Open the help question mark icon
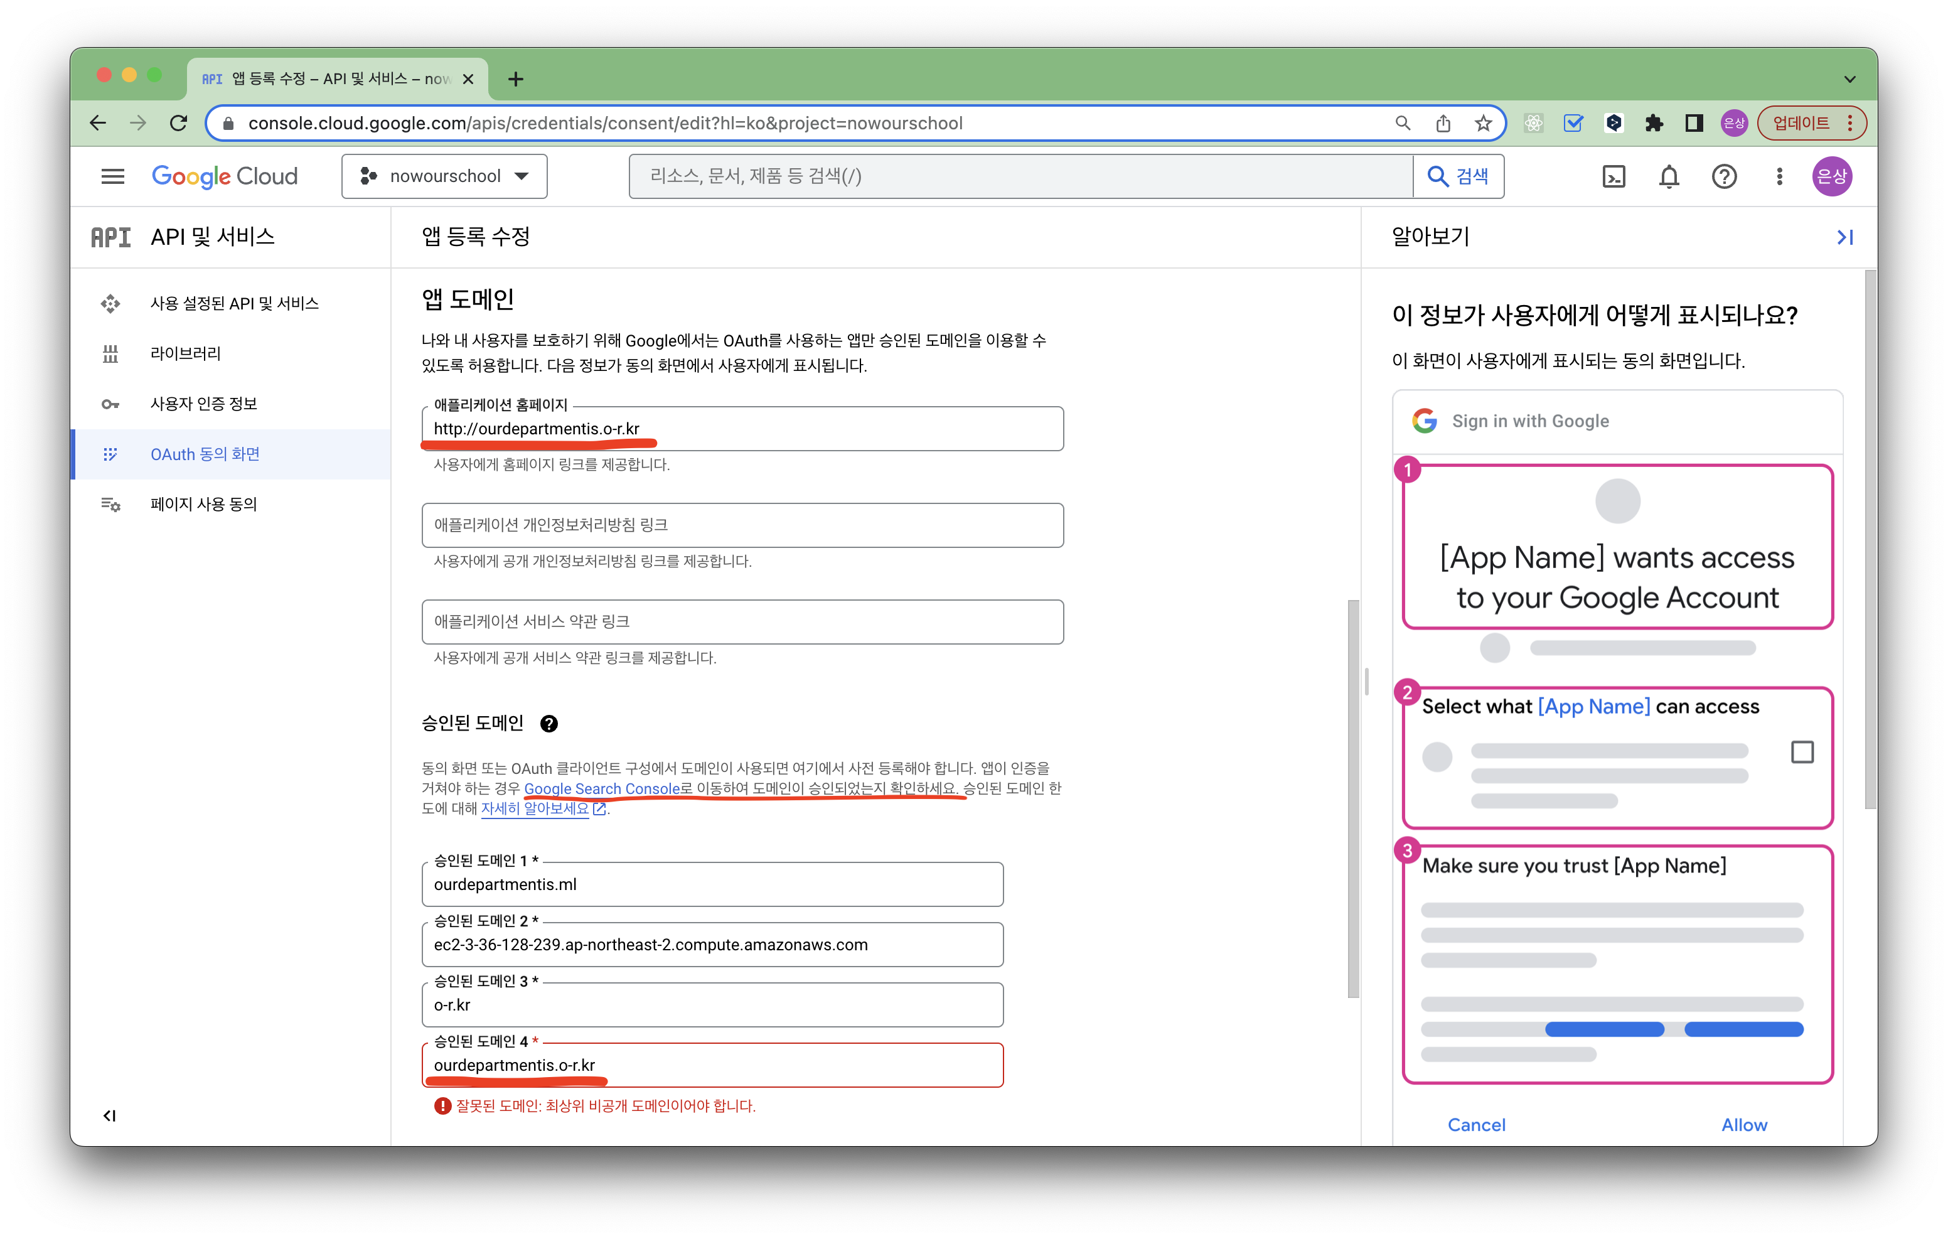 pyautogui.click(x=1724, y=176)
